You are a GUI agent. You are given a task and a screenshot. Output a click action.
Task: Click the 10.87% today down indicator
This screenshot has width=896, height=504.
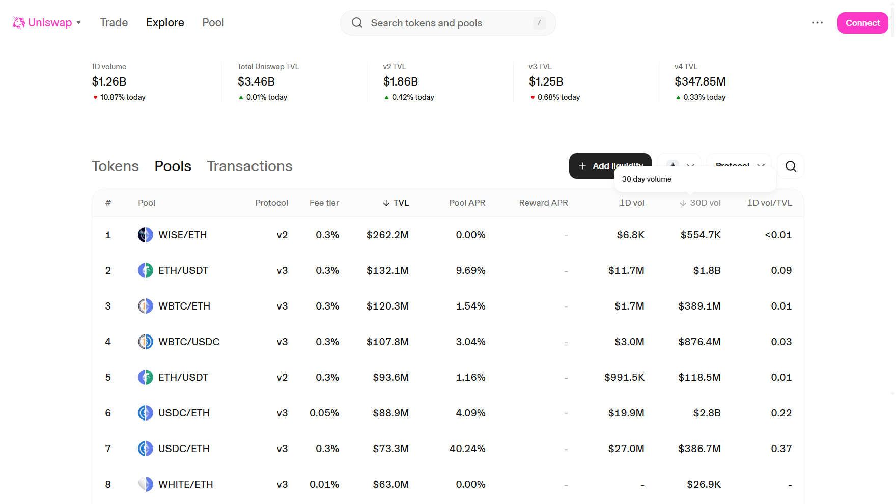(119, 97)
